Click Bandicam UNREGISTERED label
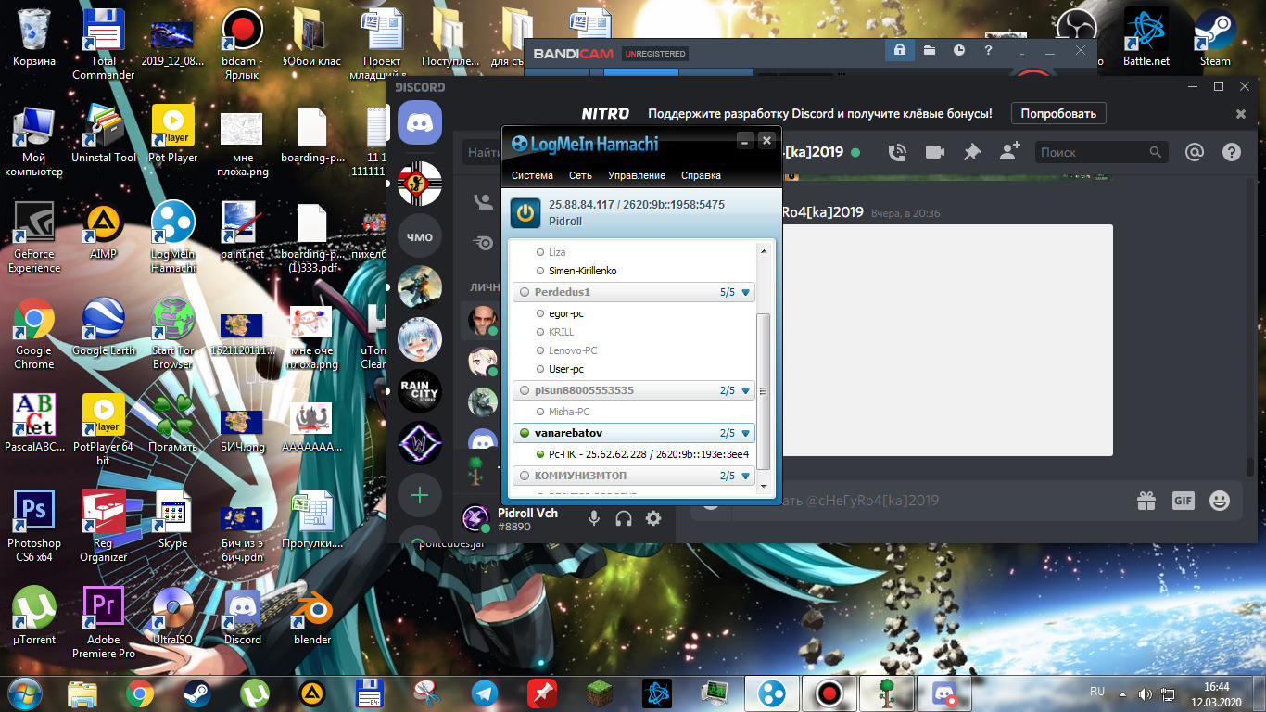 click(655, 54)
